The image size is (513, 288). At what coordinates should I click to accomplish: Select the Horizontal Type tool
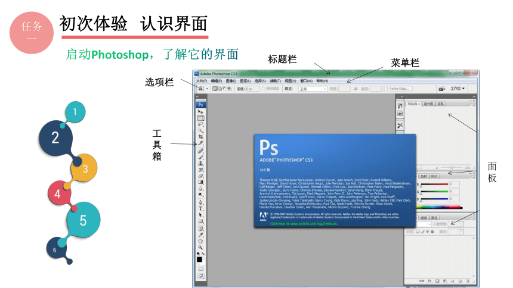[x=200, y=209]
